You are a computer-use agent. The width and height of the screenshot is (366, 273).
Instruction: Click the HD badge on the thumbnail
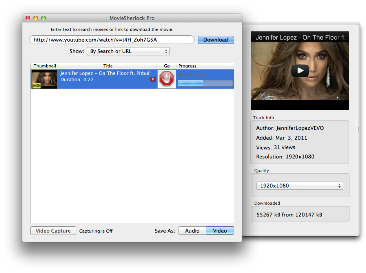point(36,86)
